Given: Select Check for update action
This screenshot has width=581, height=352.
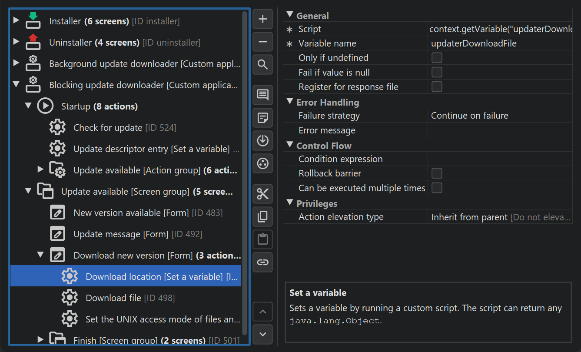Looking at the screenshot, I should pyautogui.click(x=108, y=128).
